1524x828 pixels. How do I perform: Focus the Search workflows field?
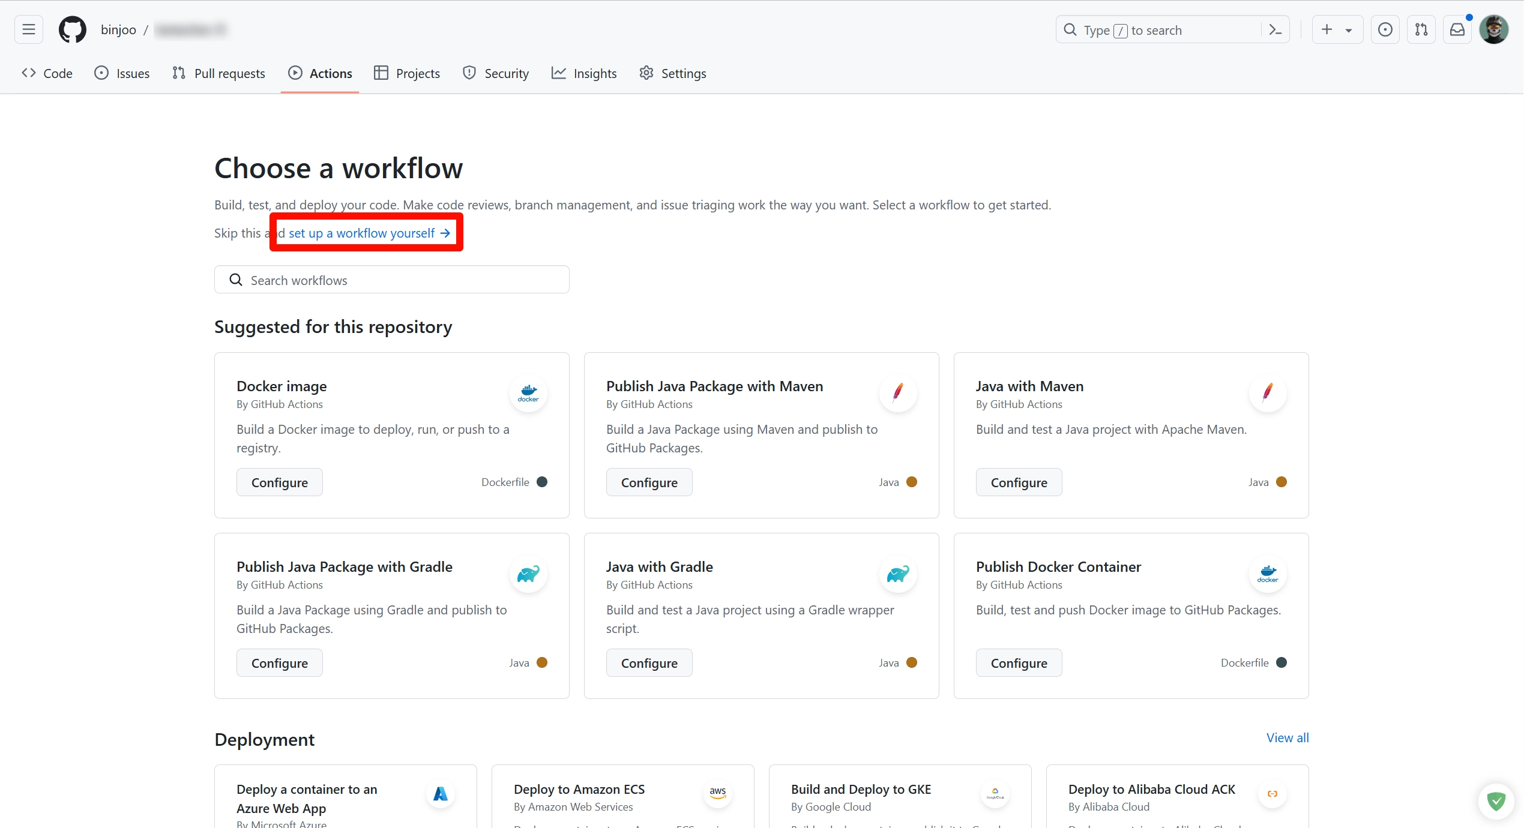(392, 280)
